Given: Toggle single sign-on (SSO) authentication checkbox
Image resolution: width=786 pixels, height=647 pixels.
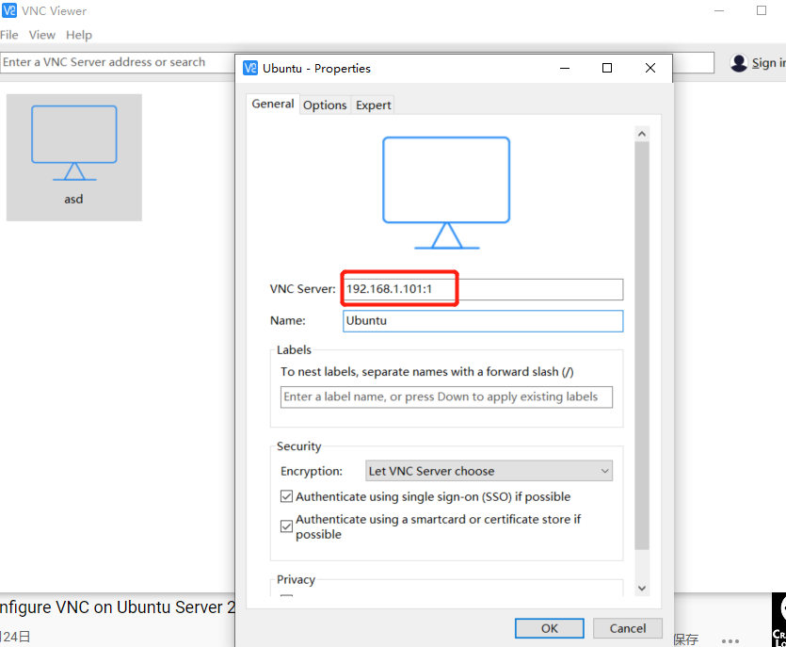Looking at the screenshot, I should point(286,496).
